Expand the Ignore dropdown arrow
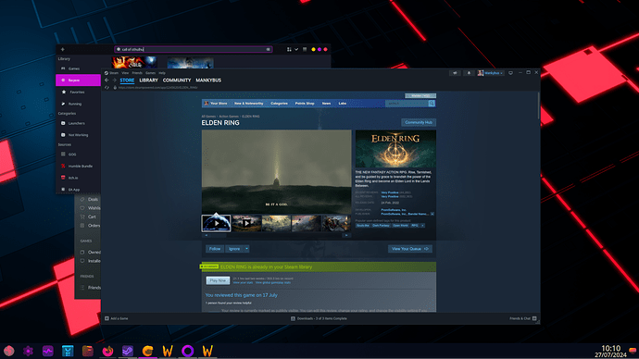 [x=246, y=249]
